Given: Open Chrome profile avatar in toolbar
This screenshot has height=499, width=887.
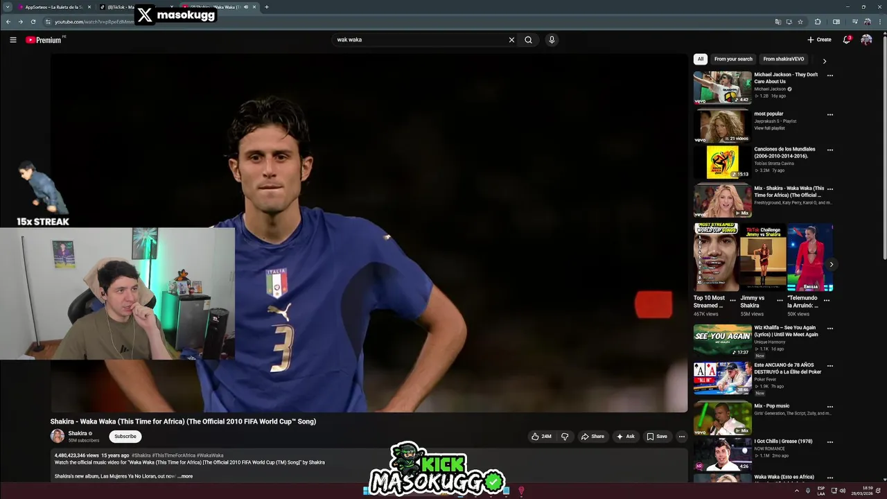Looking at the screenshot, I should (x=867, y=21).
